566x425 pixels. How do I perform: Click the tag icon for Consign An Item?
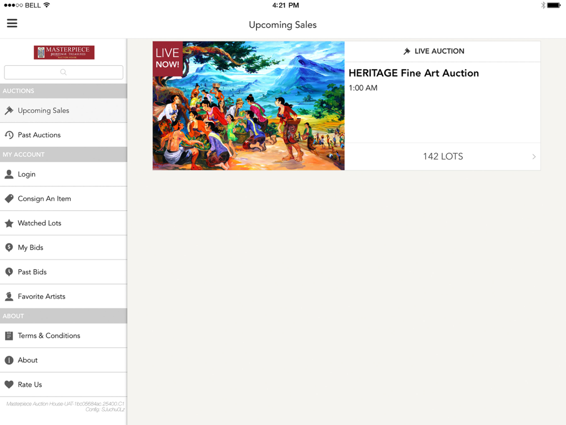9,198
